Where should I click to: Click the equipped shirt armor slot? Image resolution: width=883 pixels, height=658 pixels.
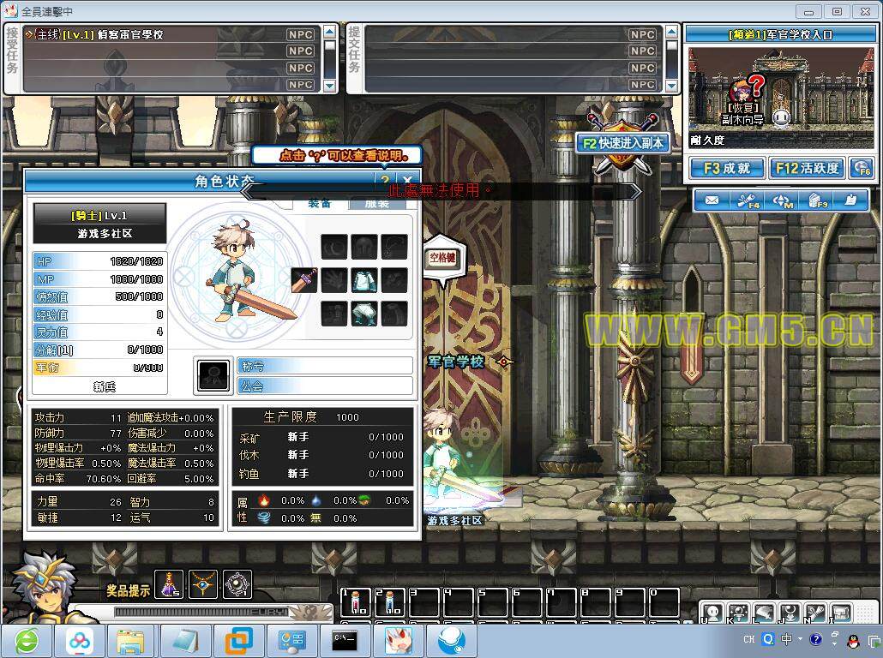click(x=364, y=279)
